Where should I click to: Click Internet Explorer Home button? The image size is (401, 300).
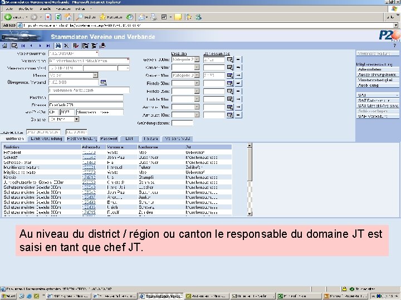tap(68, 17)
